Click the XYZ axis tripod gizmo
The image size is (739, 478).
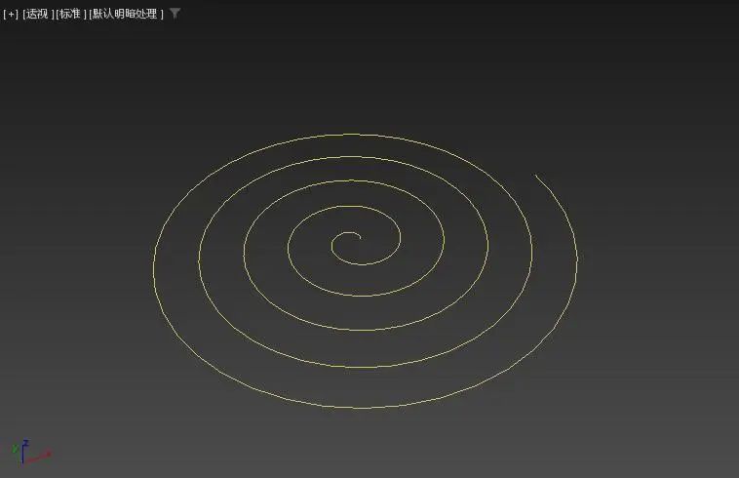click(31, 453)
